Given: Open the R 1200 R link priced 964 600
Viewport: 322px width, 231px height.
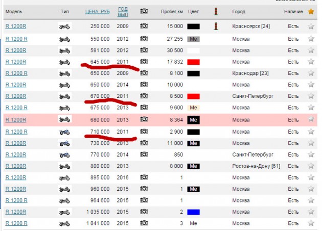Looking at the screenshot, I should (x=16, y=200).
